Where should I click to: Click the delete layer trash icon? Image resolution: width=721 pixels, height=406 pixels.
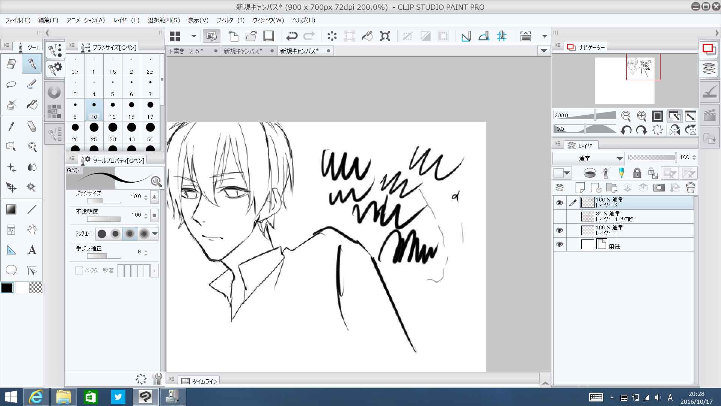[690, 188]
